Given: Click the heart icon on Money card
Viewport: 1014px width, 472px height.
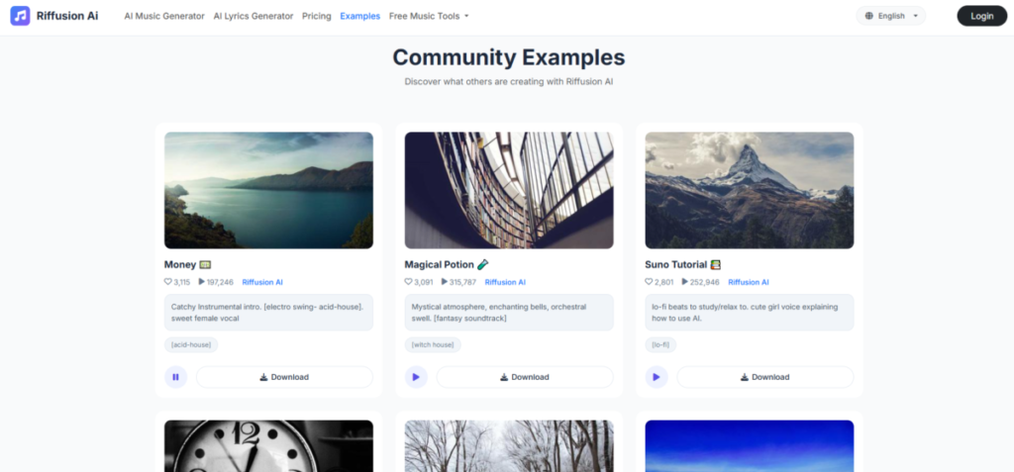Looking at the screenshot, I should [x=168, y=282].
